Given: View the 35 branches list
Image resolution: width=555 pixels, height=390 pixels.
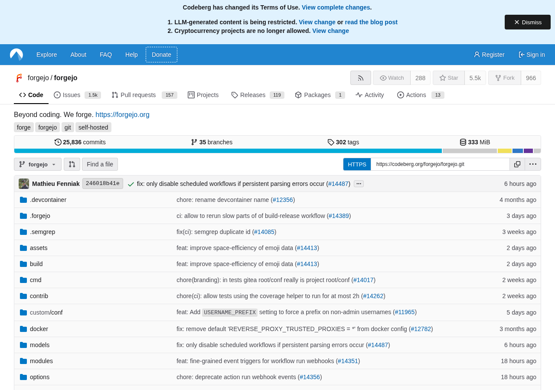Looking at the screenshot, I should (x=212, y=142).
